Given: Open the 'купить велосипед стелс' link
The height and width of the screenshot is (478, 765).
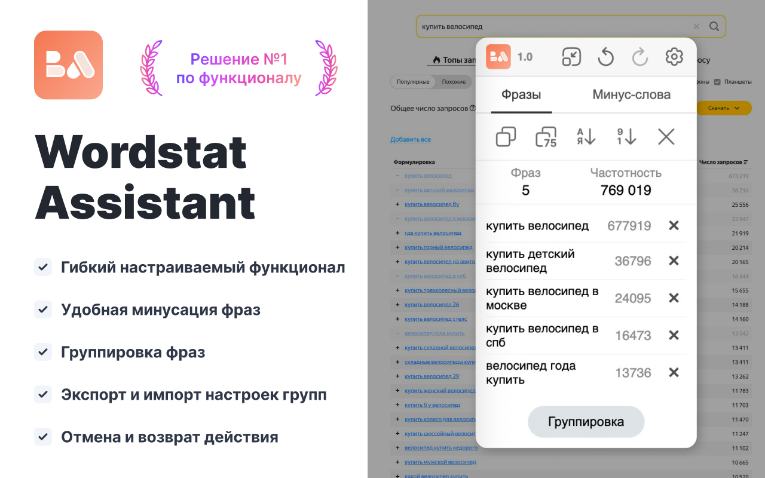Looking at the screenshot, I should point(436,318).
